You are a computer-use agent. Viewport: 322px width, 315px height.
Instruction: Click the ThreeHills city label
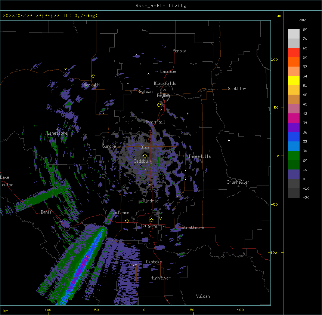(x=199, y=156)
